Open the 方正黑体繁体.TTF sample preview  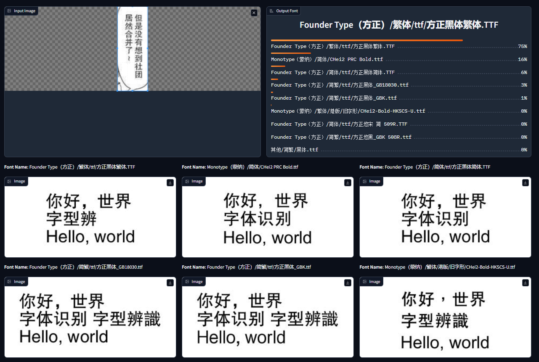coord(90,217)
